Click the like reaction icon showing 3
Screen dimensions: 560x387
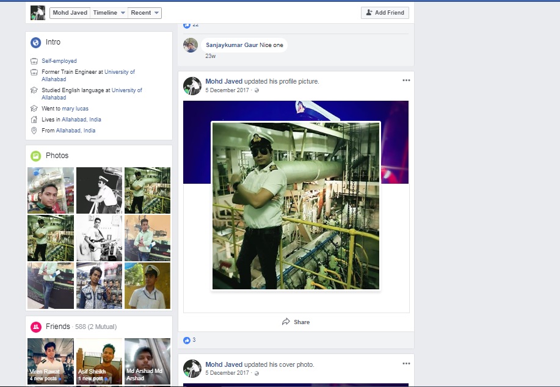pyautogui.click(x=187, y=340)
